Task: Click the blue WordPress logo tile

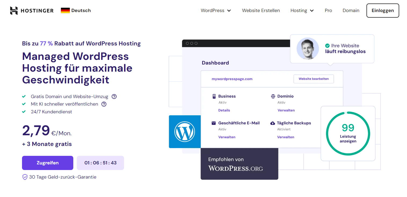Action: pos(185,132)
